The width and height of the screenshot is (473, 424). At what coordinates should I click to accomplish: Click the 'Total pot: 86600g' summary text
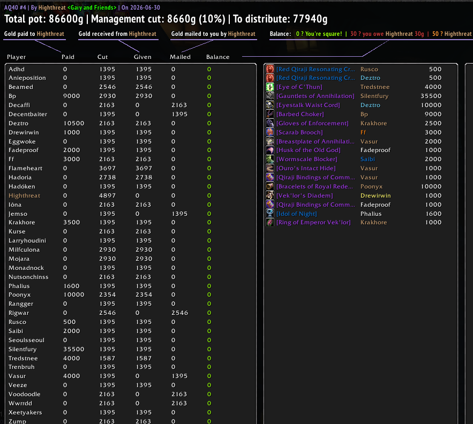(x=43, y=19)
